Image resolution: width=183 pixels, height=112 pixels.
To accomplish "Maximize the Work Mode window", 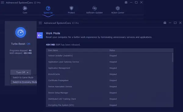I will click(x=175, y=23).
